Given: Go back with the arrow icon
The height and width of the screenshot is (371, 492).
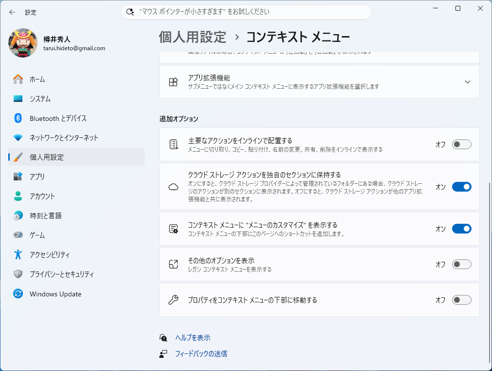Looking at the screenshot, I should click(12, 12).
